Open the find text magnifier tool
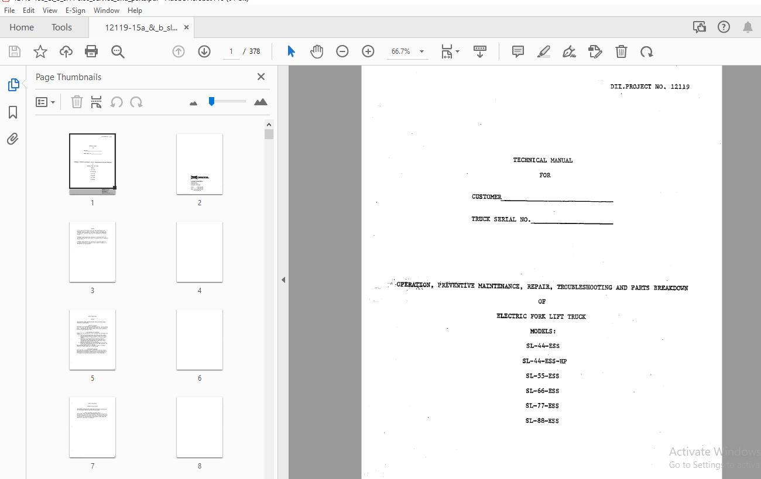 point(118,51)
